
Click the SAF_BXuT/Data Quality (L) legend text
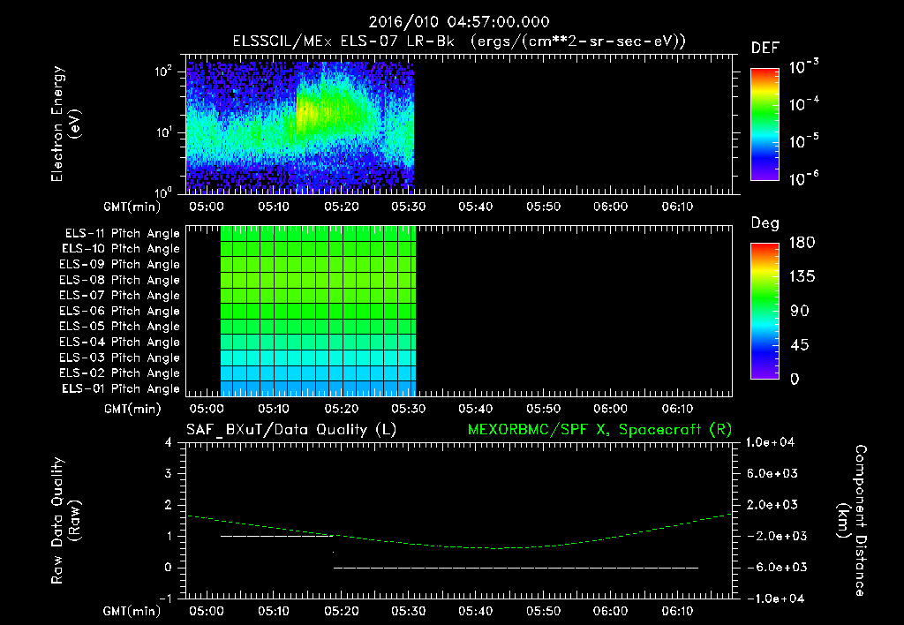pos(291,430)
